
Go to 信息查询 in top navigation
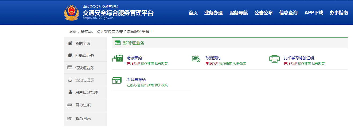click(288, 13)
